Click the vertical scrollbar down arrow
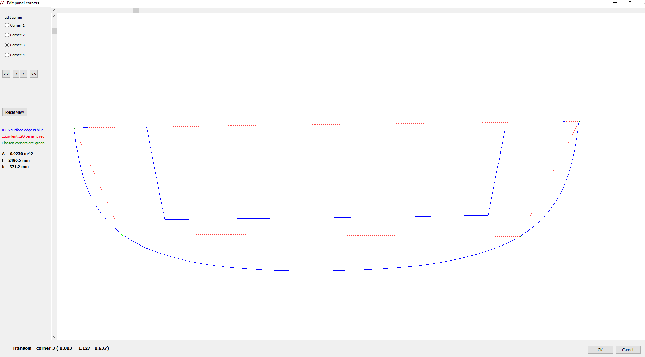This screenshot has width=645, height=357. [x=54, y=337]
